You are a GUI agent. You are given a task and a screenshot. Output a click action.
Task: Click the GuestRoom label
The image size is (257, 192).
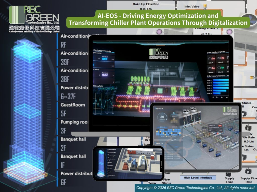pos(73,105)
